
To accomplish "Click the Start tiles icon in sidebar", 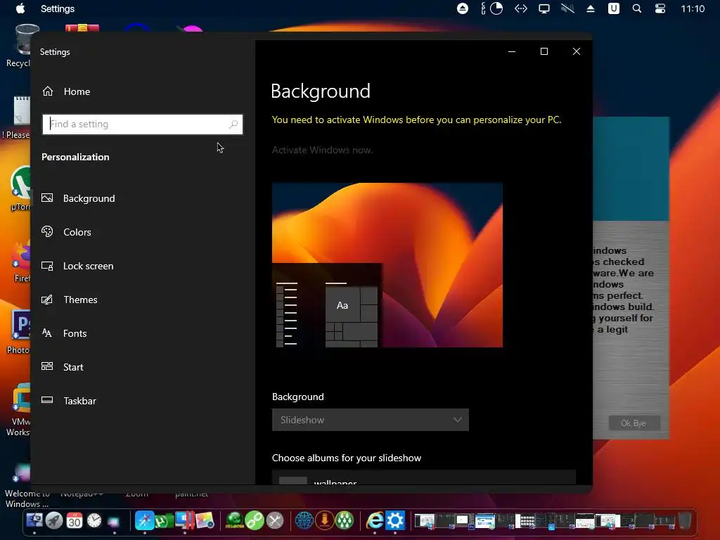I will coord(47,366).
